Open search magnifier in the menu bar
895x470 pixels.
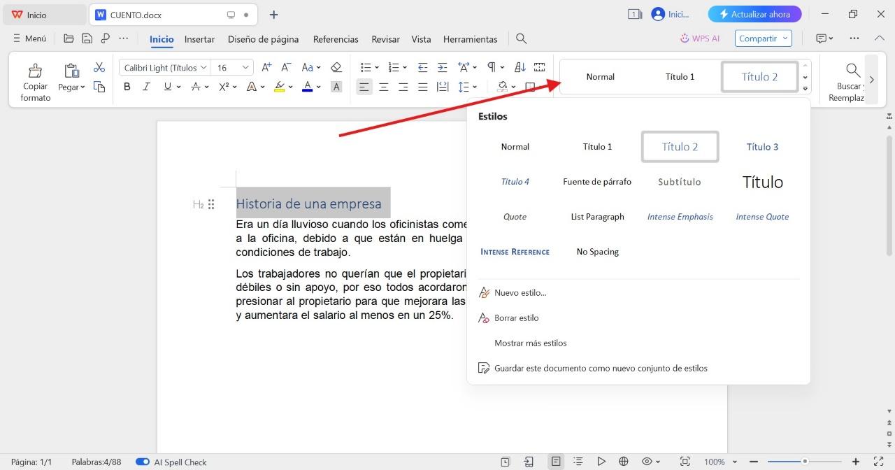[x=521, y=38]
